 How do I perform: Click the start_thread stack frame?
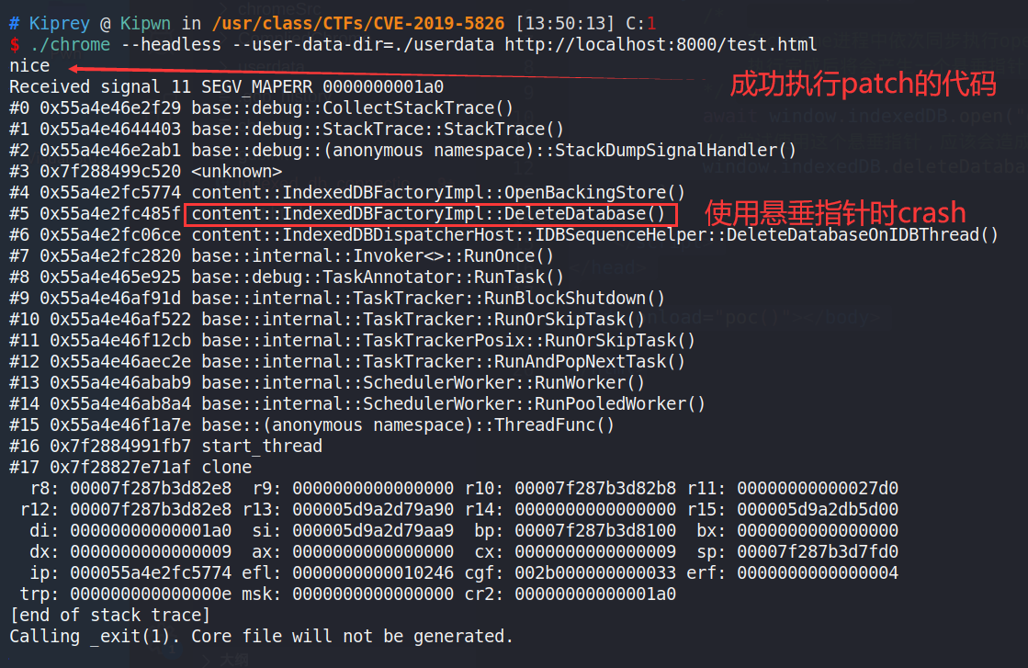(257, 446)
